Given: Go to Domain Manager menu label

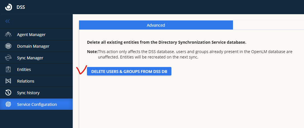Looking at the screenshot, I should pyautogui.click(x=33, y=46).
